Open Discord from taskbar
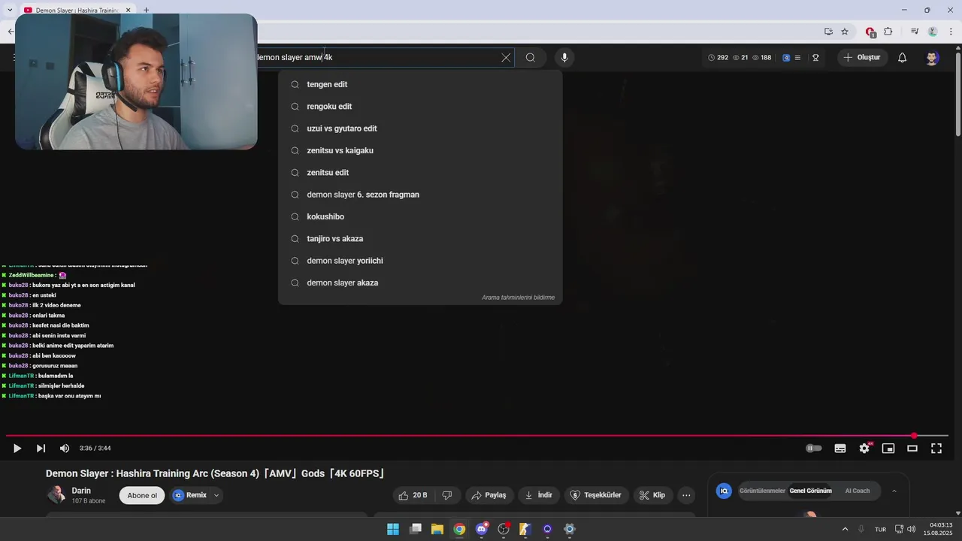This screenshot has width=962, height=541. point(482,529)
